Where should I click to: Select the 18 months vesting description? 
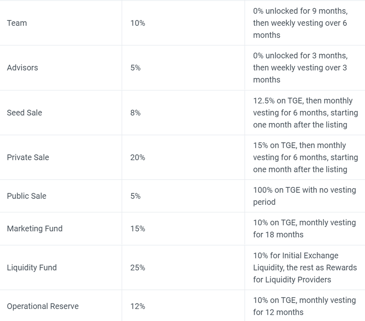(x=304, y=229)
